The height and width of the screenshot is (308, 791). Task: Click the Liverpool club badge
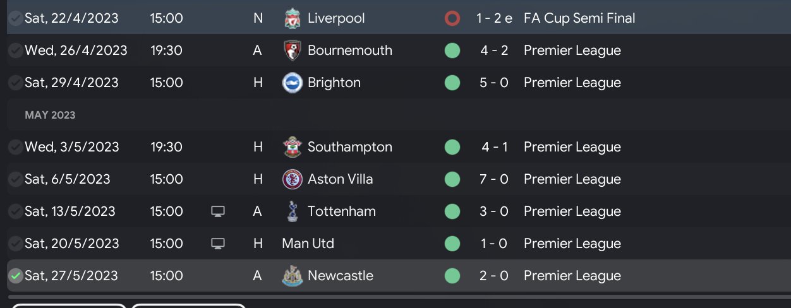pos(292,18)
